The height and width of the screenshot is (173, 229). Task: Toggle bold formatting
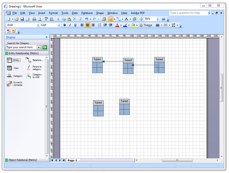point(64,25)
